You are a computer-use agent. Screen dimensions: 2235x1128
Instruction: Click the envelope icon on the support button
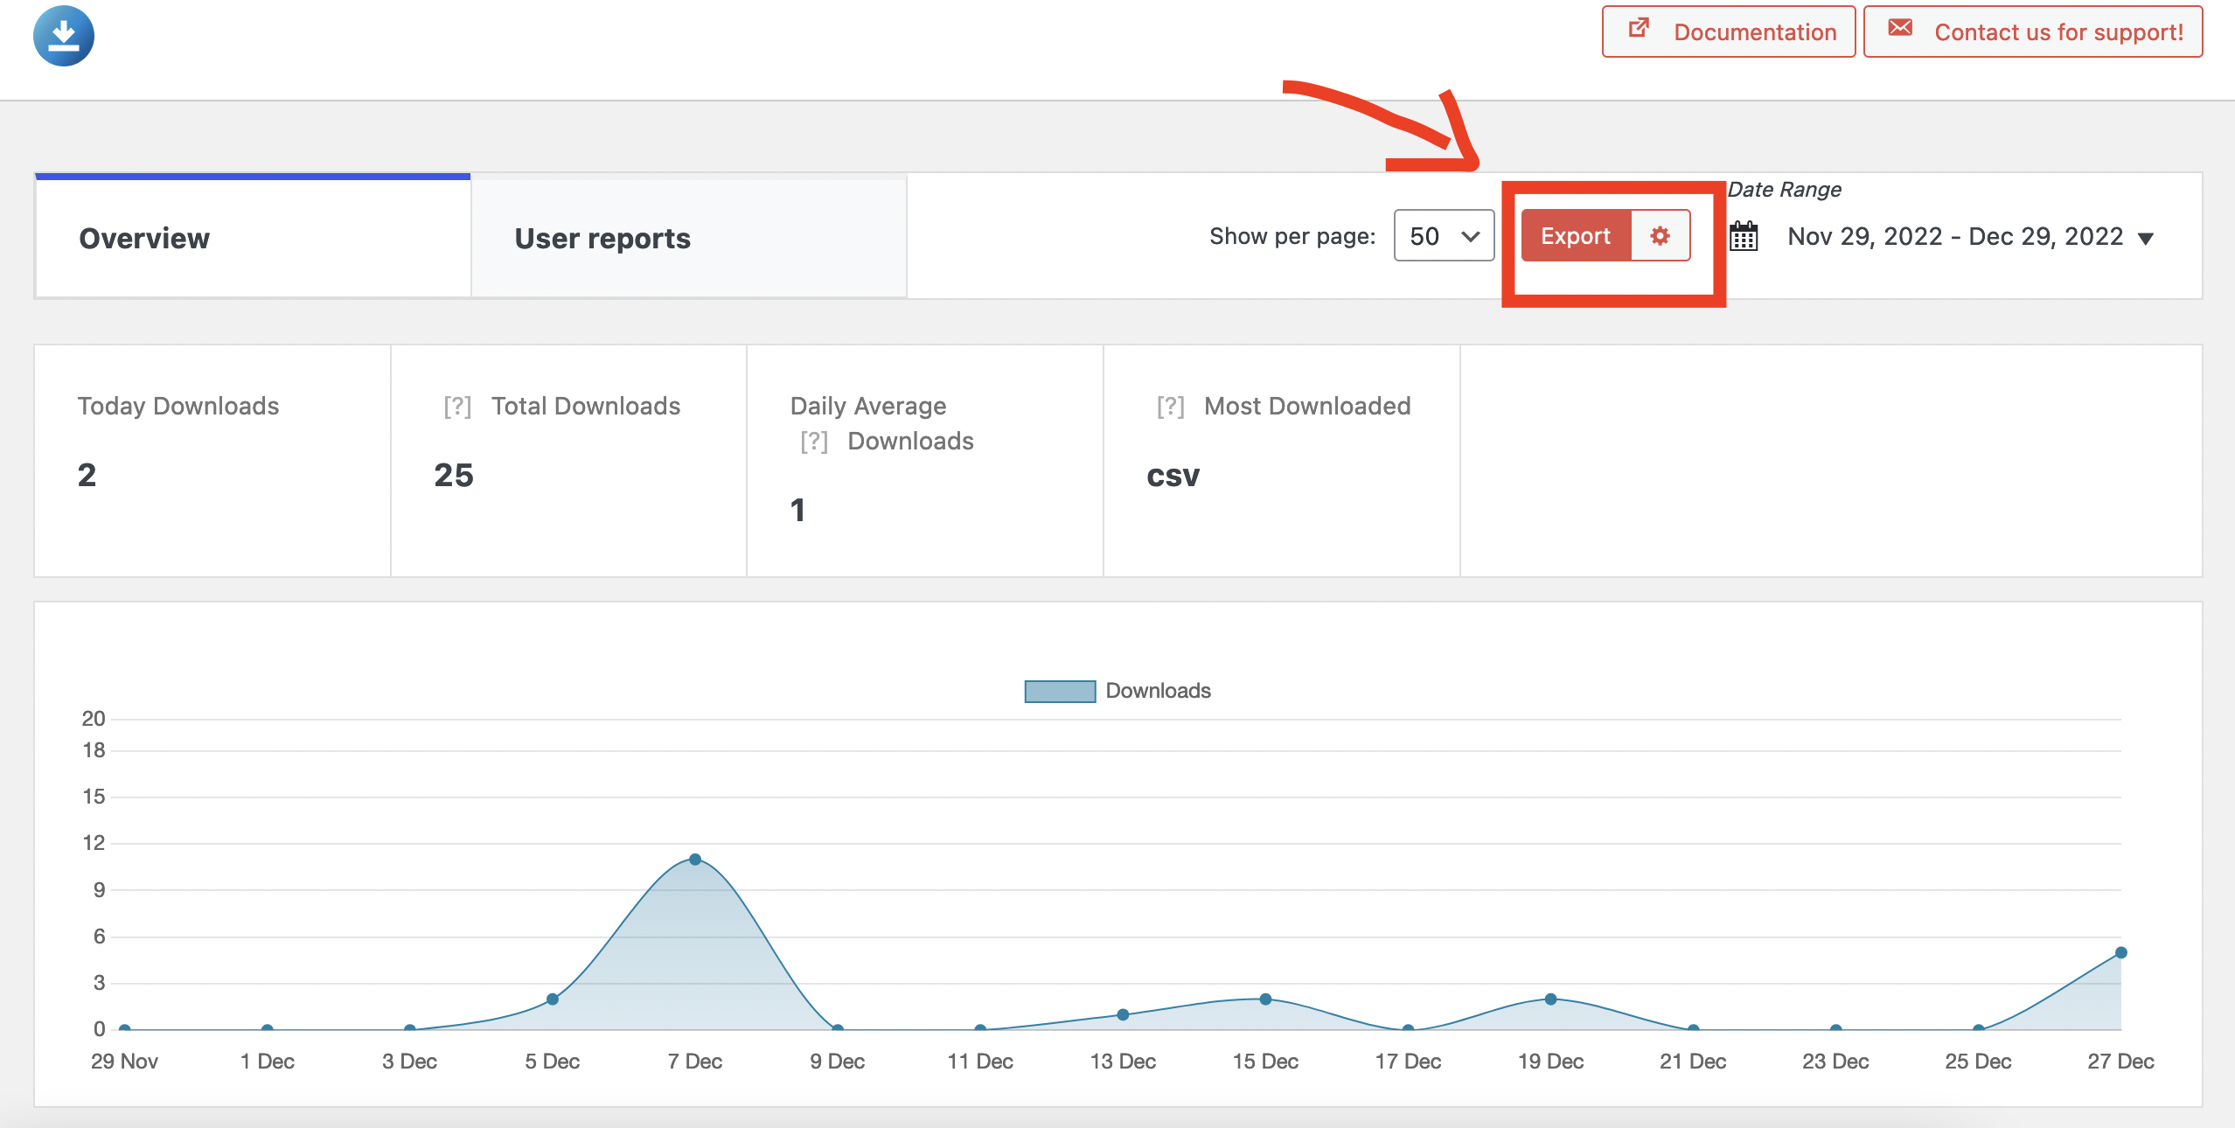[x=1899, y=29]
